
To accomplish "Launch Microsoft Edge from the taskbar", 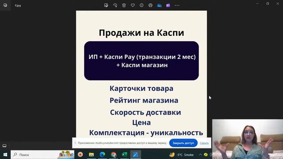I will (x=103, y=155).
